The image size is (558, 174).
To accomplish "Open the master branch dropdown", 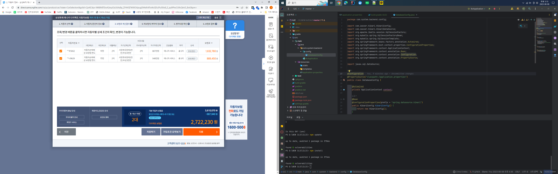I will pyautogui.click(x=308, y=9).
